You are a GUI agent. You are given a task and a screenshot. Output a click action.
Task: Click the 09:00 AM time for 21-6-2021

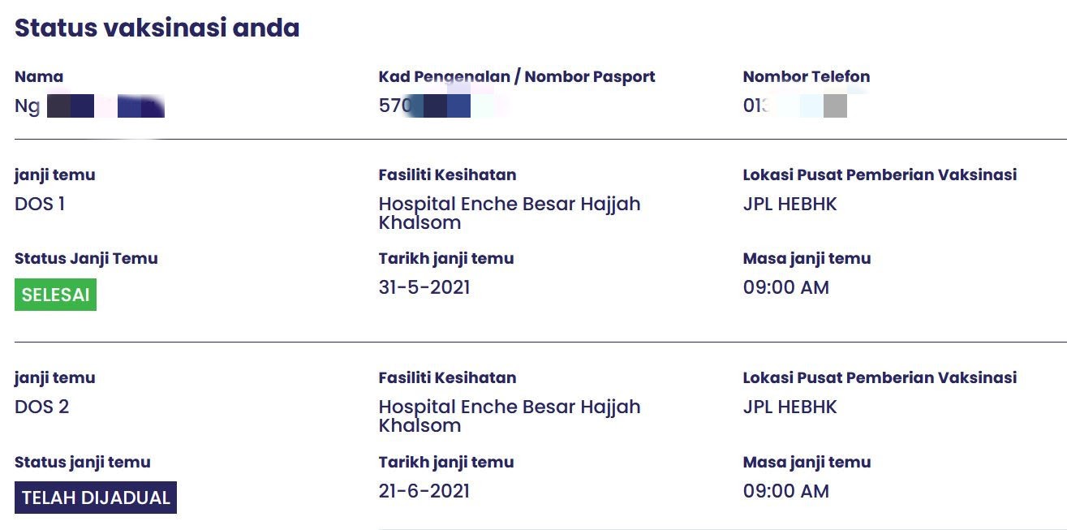[786, 491]
